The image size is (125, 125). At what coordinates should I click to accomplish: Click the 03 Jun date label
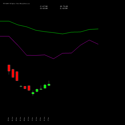pyautogui.click(x=8, y=119)
